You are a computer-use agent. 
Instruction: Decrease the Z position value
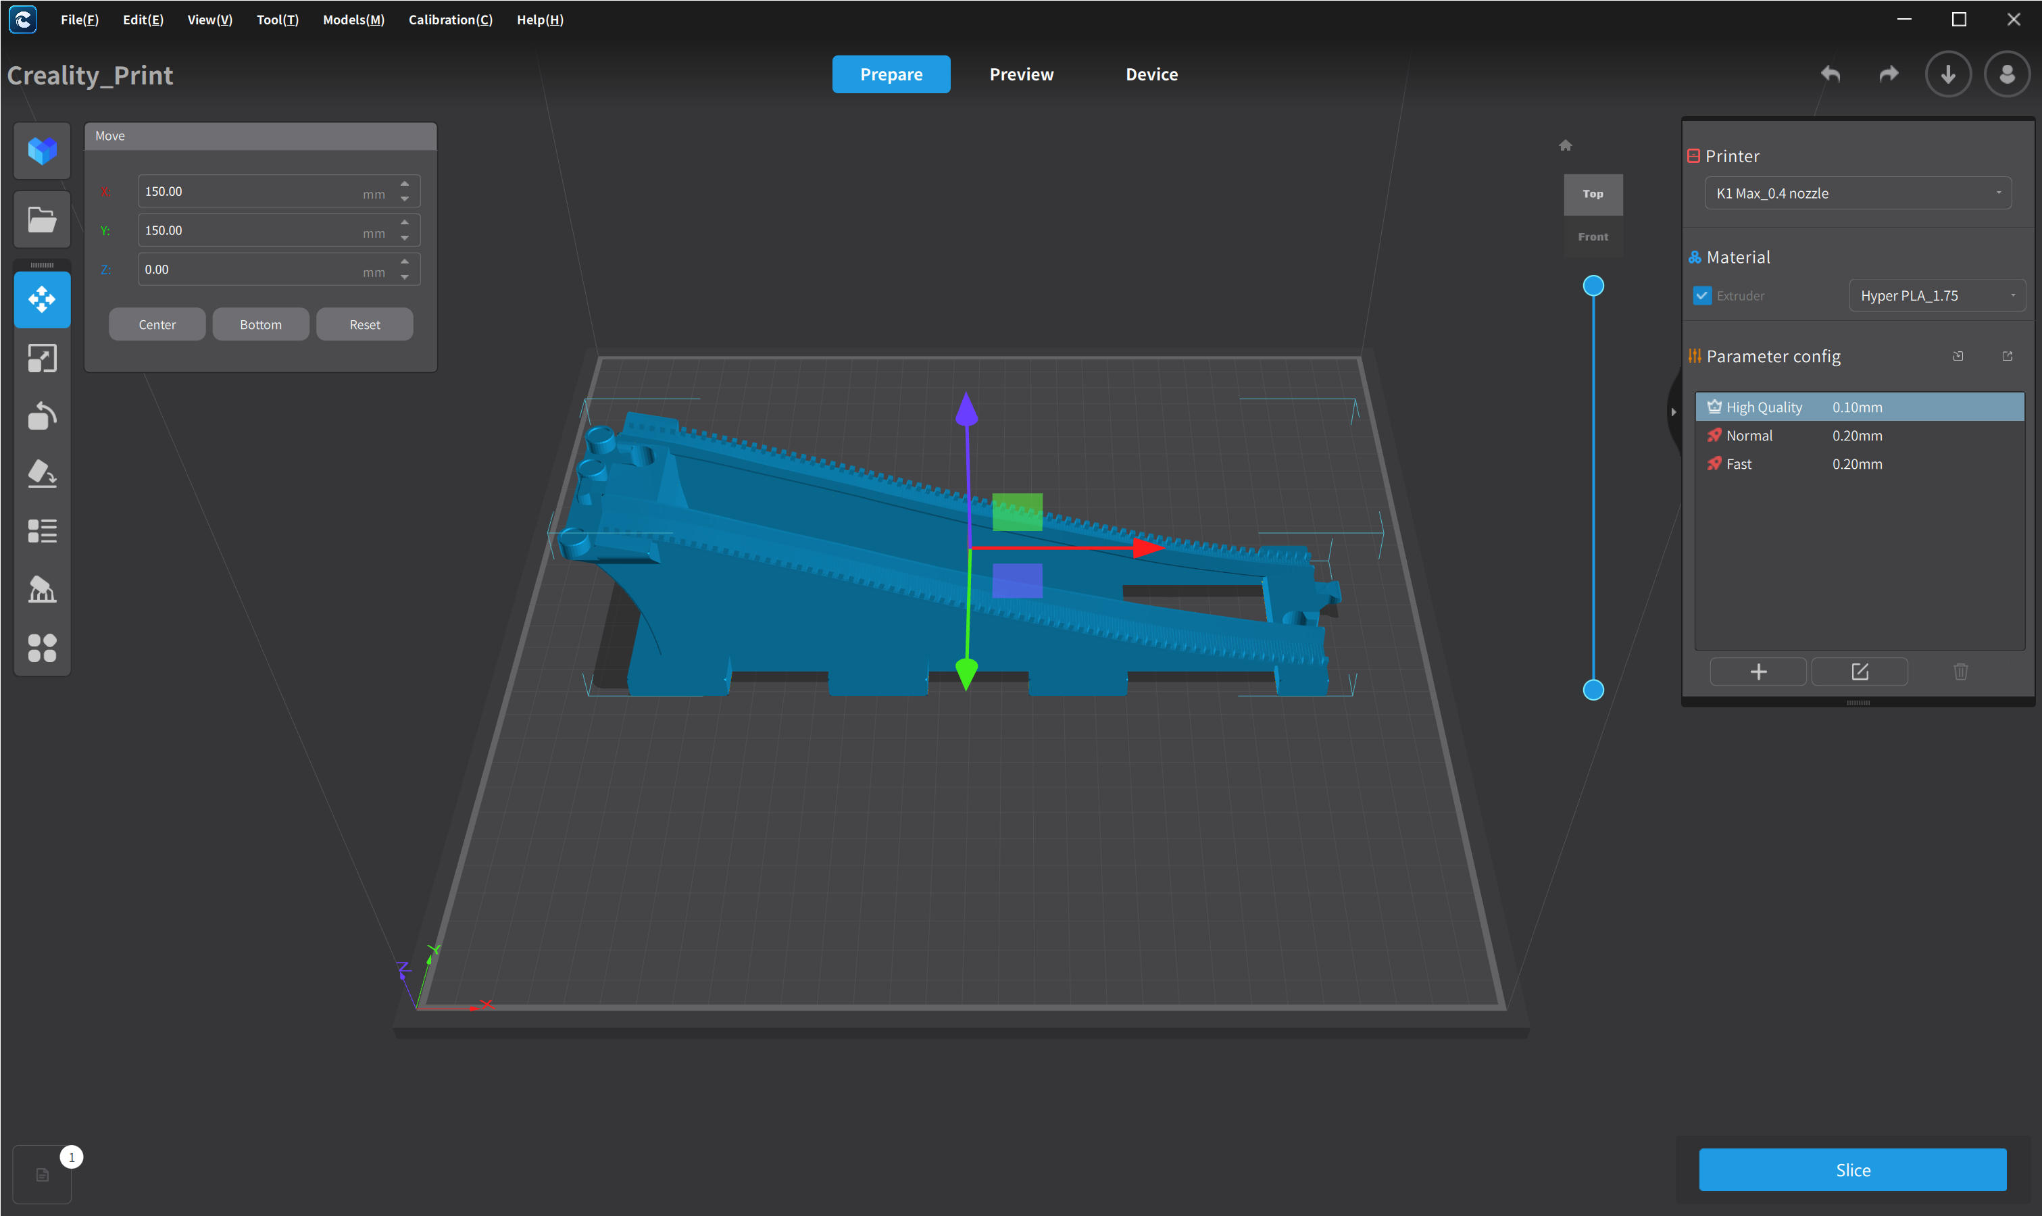coord(405,277)
